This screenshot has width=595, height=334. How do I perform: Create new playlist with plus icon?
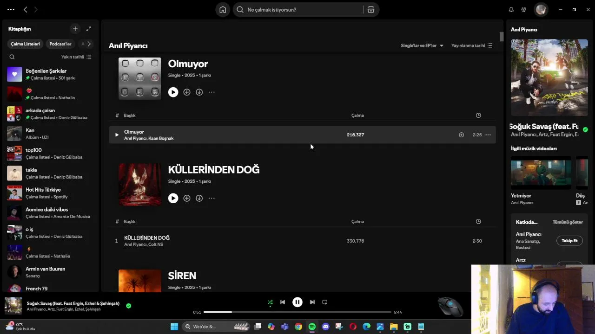coord(75,29)
